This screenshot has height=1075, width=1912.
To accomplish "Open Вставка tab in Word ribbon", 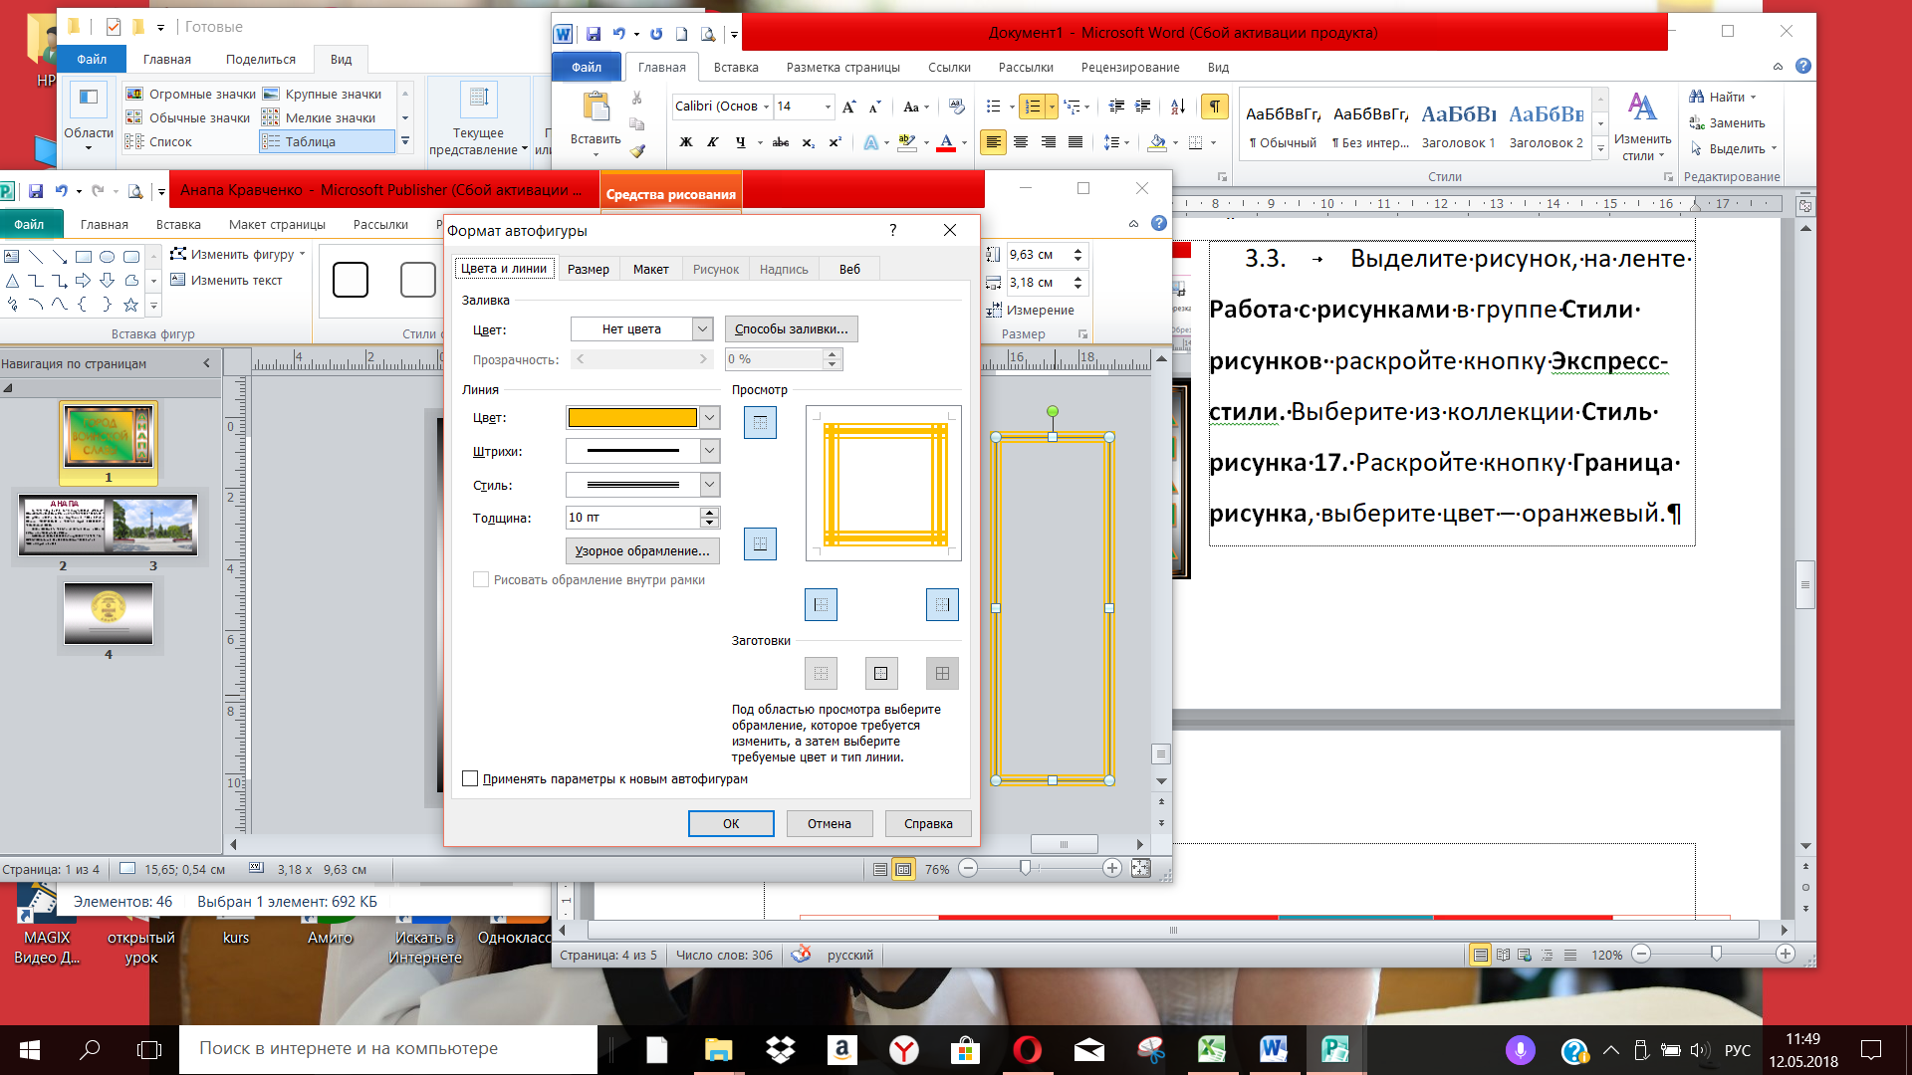I will 736,68.
